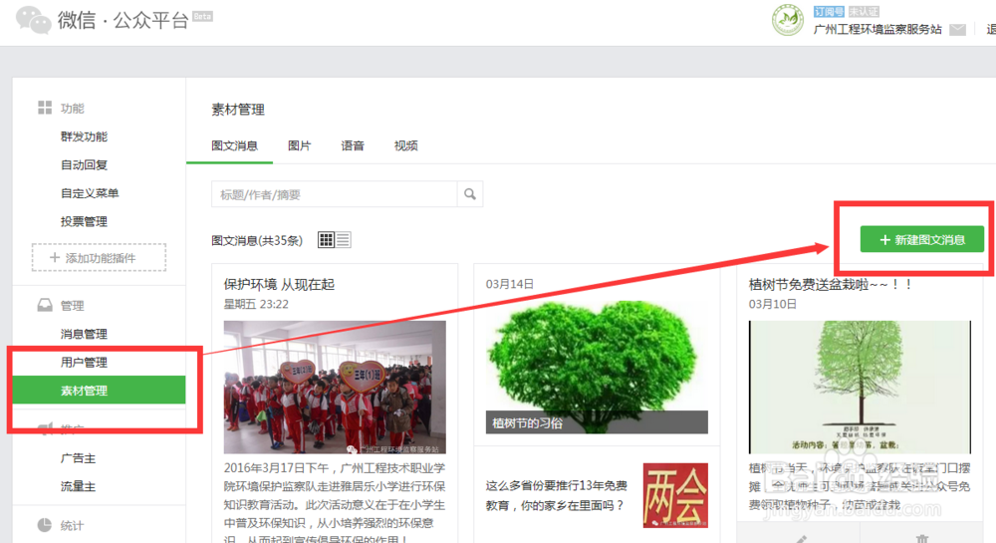Open the article 保护环境 从现在起
Screen dimensions: 996x543
pos(279,284)
